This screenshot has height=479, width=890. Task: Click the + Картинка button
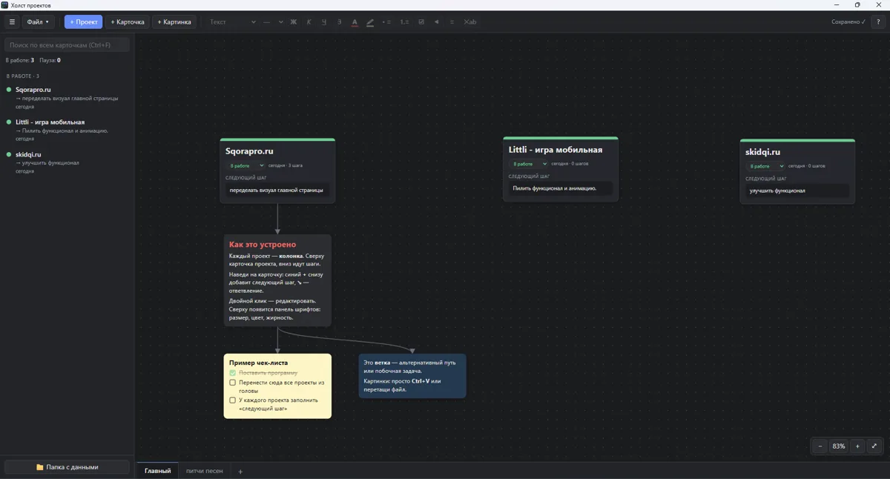click(x=174, y=22)
